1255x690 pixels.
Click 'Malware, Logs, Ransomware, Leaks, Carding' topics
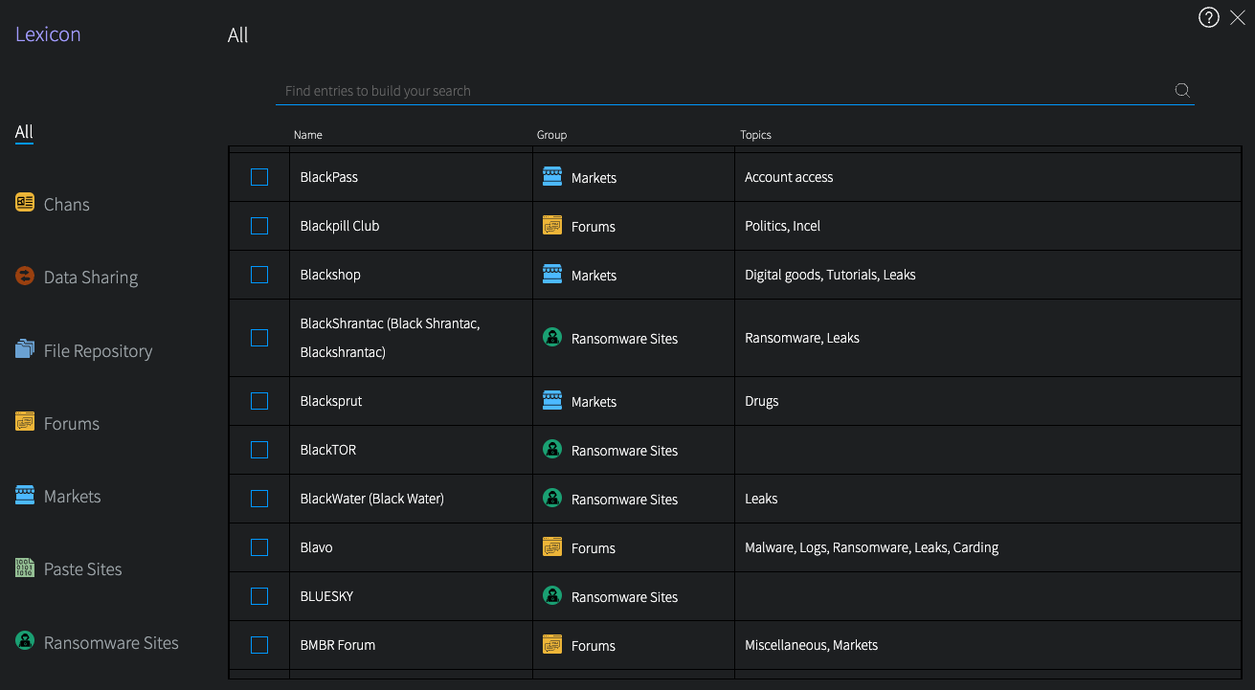(x=872, y=547)
